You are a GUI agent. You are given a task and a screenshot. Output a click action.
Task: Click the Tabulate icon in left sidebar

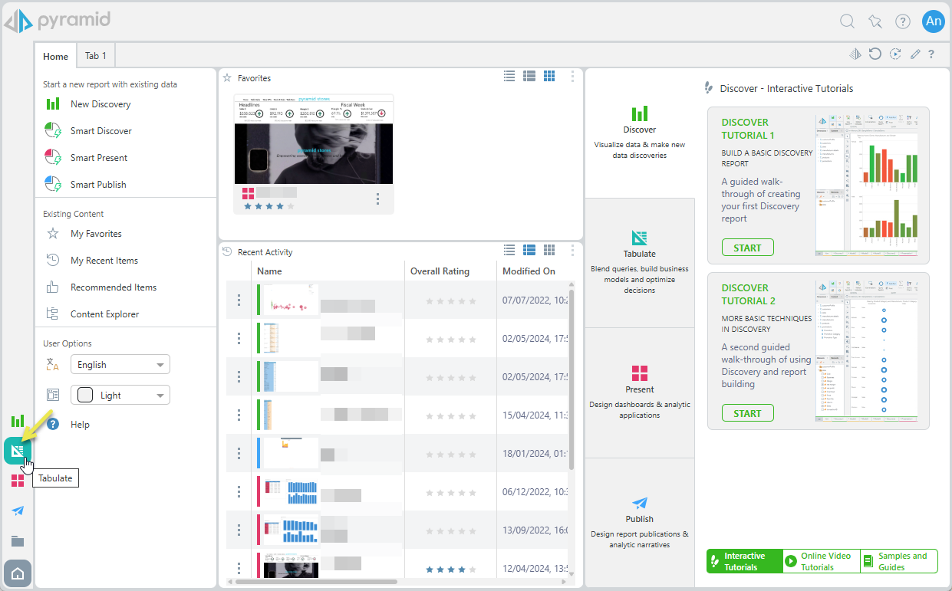[17, 451]
